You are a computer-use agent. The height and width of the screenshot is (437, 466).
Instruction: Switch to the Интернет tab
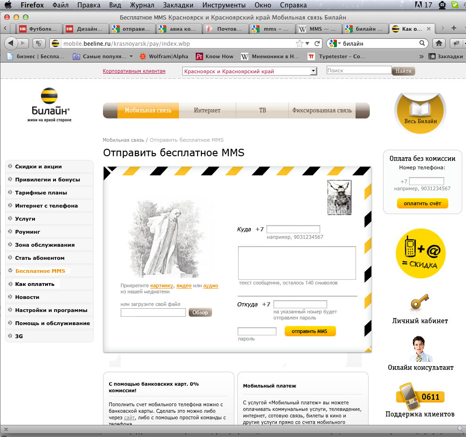pyautogui.click(x=207, y=111)
